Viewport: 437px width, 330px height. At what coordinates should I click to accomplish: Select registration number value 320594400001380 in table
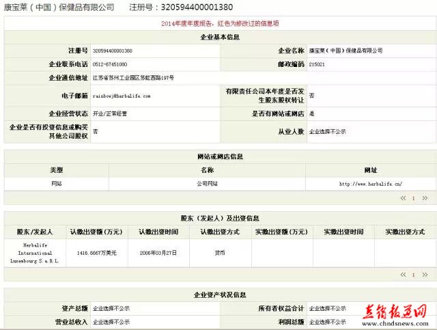point(112,51)
